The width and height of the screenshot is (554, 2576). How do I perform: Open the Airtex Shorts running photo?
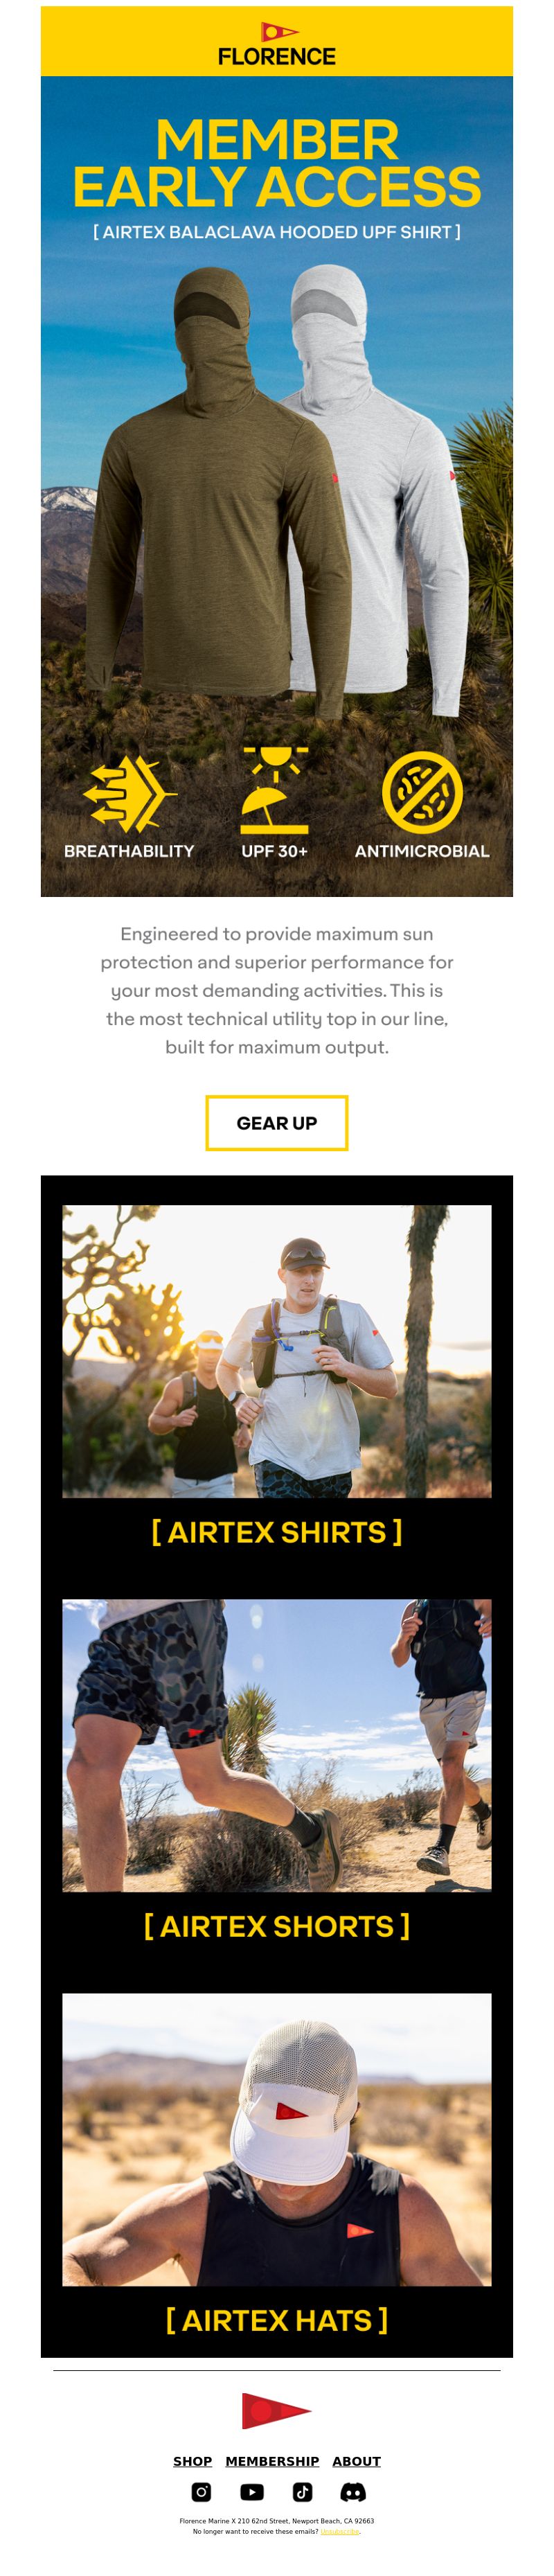click(x=277, y=1744)
